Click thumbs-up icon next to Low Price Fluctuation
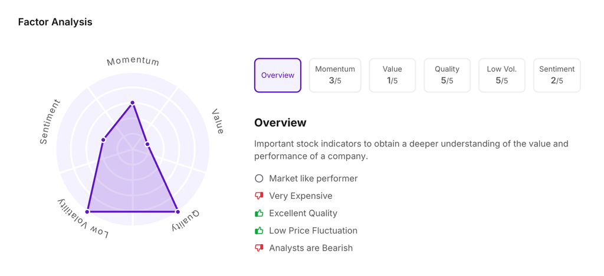 [x=259, y=231]
